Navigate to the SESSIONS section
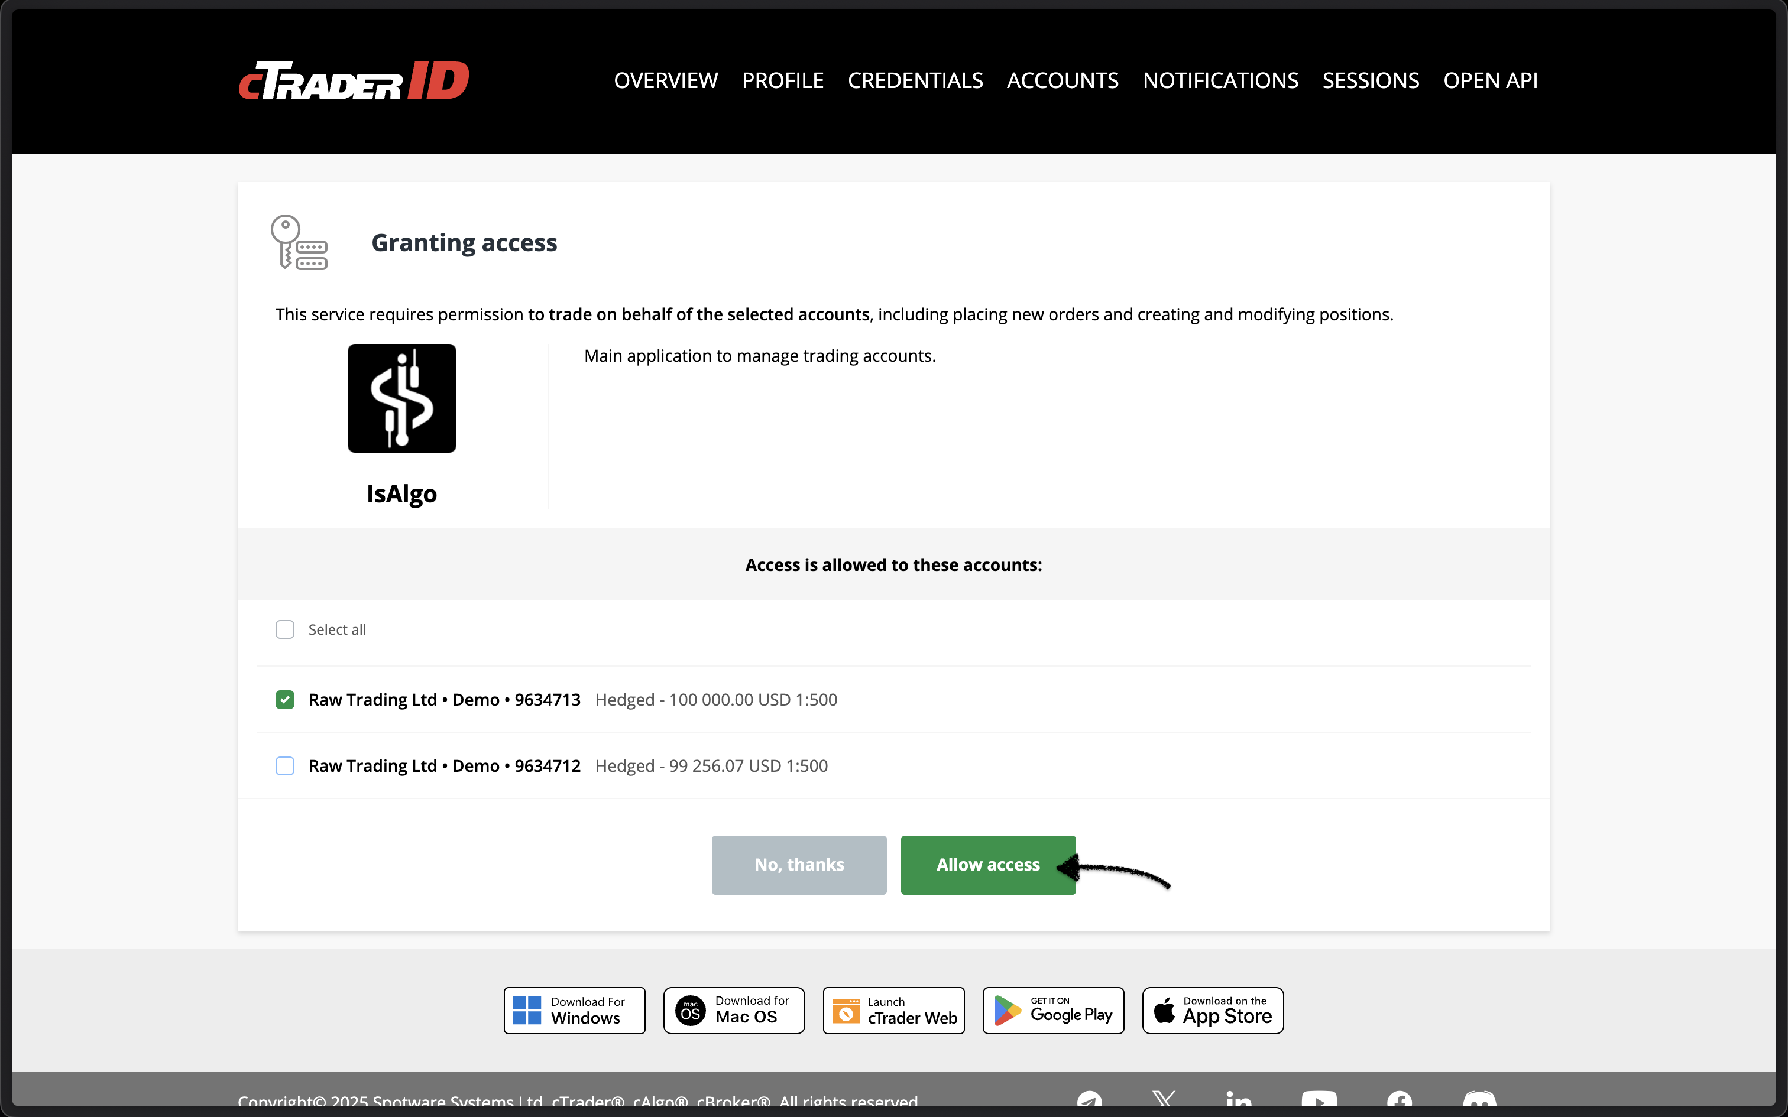Screen dimensions: 1788x1117 (x=1371, y=80)
